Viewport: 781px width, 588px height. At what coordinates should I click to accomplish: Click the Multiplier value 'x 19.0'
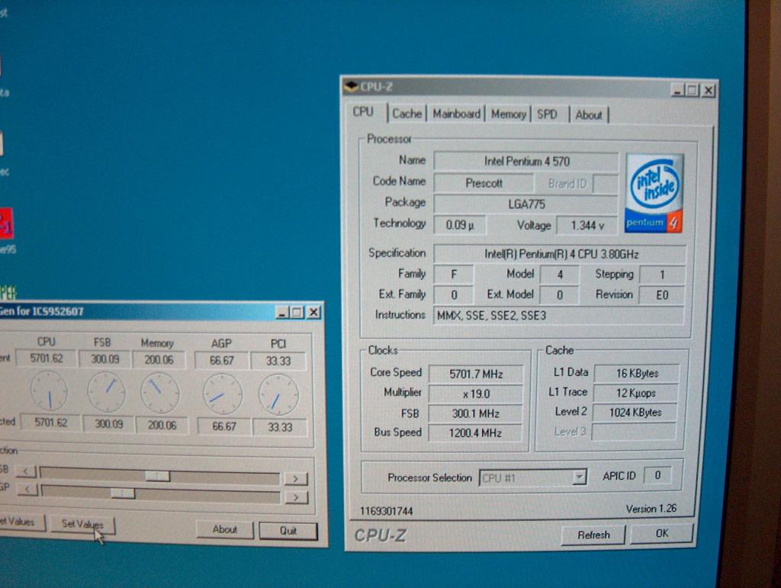coord(476,394)
